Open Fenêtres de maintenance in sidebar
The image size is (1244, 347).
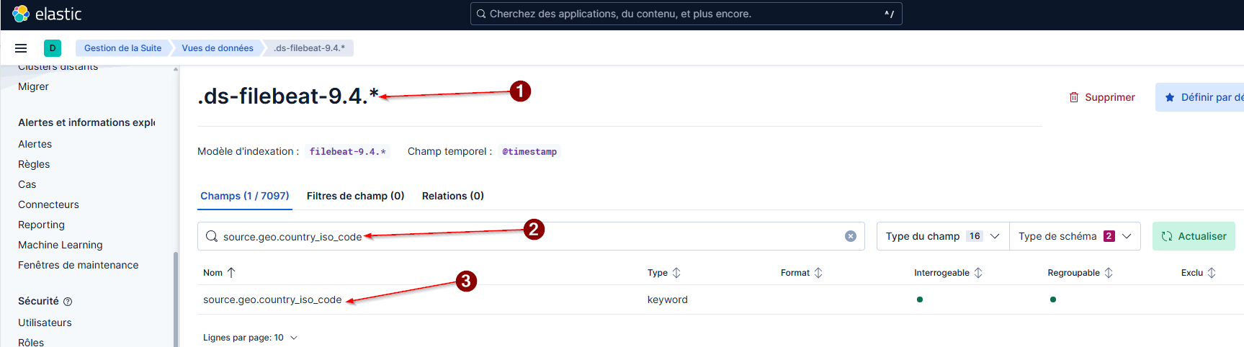[x=78, y=265]
